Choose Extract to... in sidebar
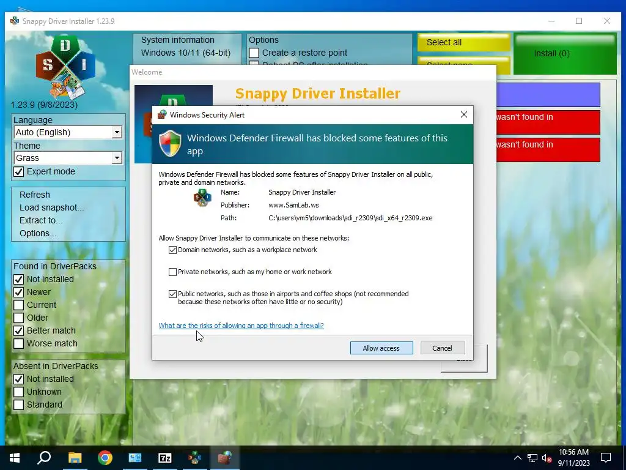The height and width of the screenshot is (470, 626). point(41,220)
